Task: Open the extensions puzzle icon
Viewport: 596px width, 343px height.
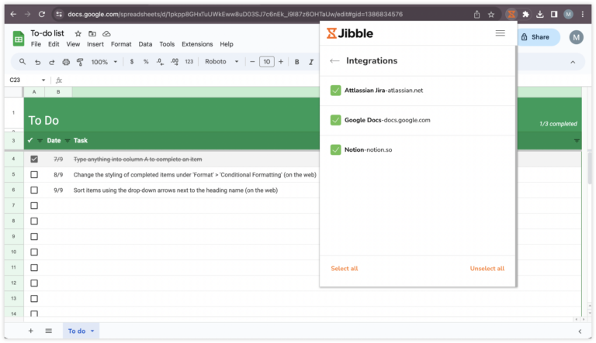Action: click(x=525, y=15)
